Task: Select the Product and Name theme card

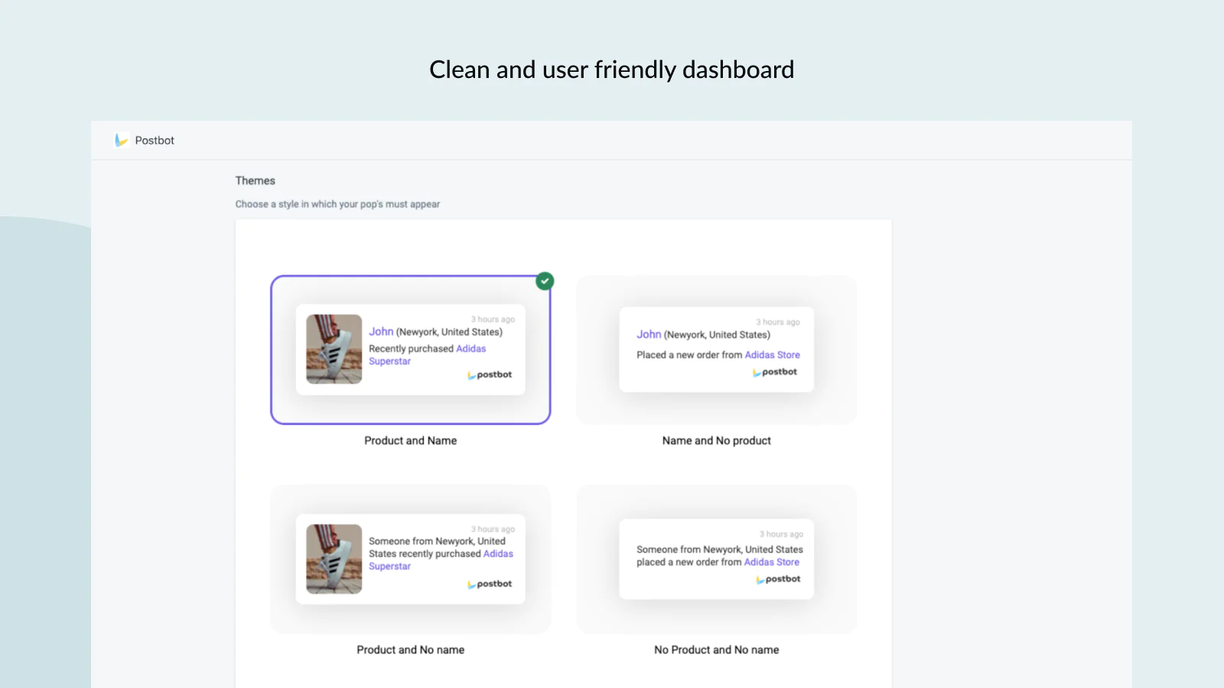Action: coord(411,349)
